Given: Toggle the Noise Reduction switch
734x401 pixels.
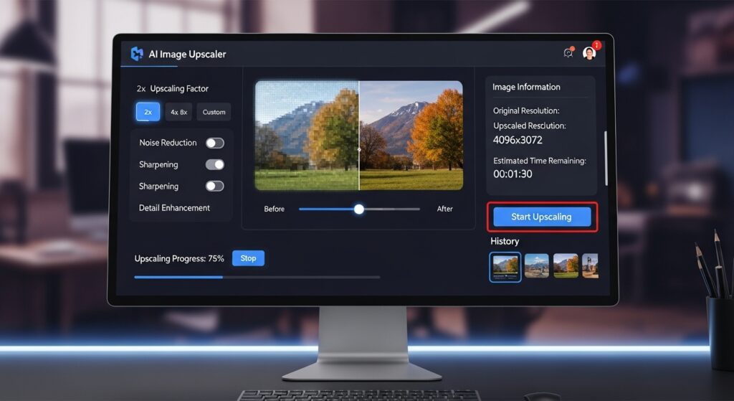Looking at the screenshot, I should 215,143.
